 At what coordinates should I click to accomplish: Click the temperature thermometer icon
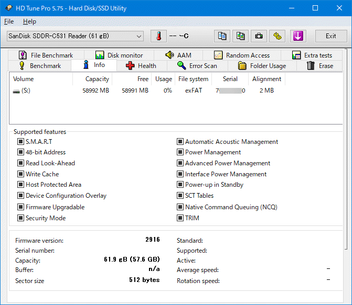[158, 36]
